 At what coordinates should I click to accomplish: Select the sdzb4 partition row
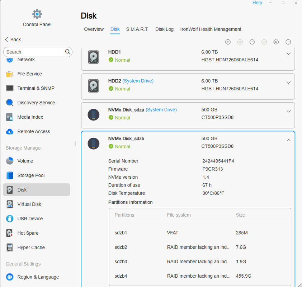pos(200,276)
